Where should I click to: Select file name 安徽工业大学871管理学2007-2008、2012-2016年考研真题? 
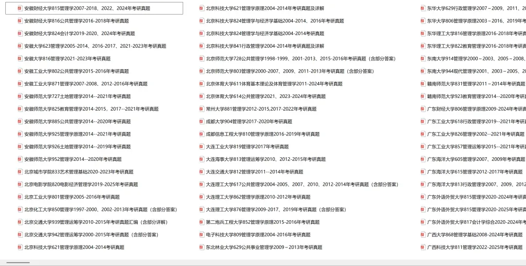tap(86, 84)
